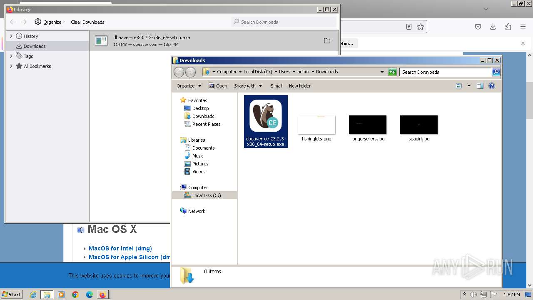Show the preview pane icon
Image resolution: width=533 pixels, height=300 pixels.
pyautogui.click(x=480, y=86)
